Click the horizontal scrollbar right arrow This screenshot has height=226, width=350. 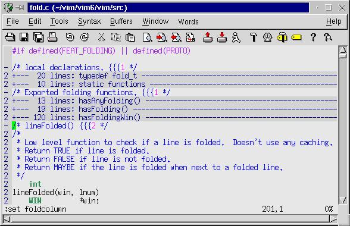pyautogui.click(x=333, y=219)
